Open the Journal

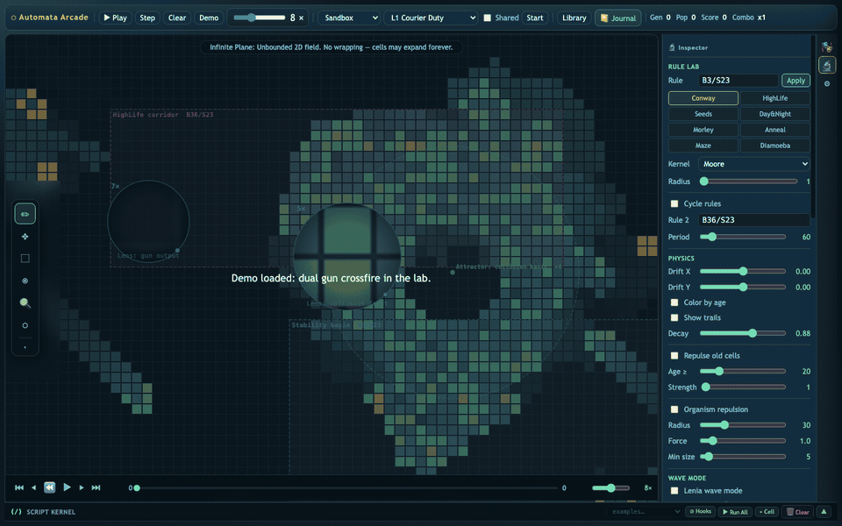[x=617, y=18]
